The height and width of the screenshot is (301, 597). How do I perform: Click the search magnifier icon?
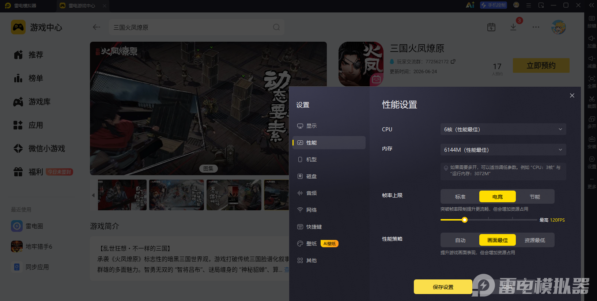pos(276,27)
